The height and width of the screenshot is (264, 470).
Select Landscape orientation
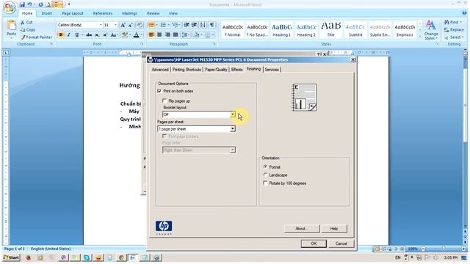pos(265,175)
